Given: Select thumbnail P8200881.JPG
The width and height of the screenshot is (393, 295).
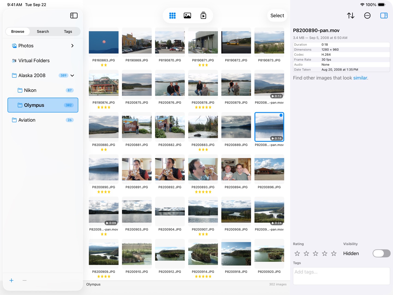Looking at the screenshot, I should tap(137, 127).
